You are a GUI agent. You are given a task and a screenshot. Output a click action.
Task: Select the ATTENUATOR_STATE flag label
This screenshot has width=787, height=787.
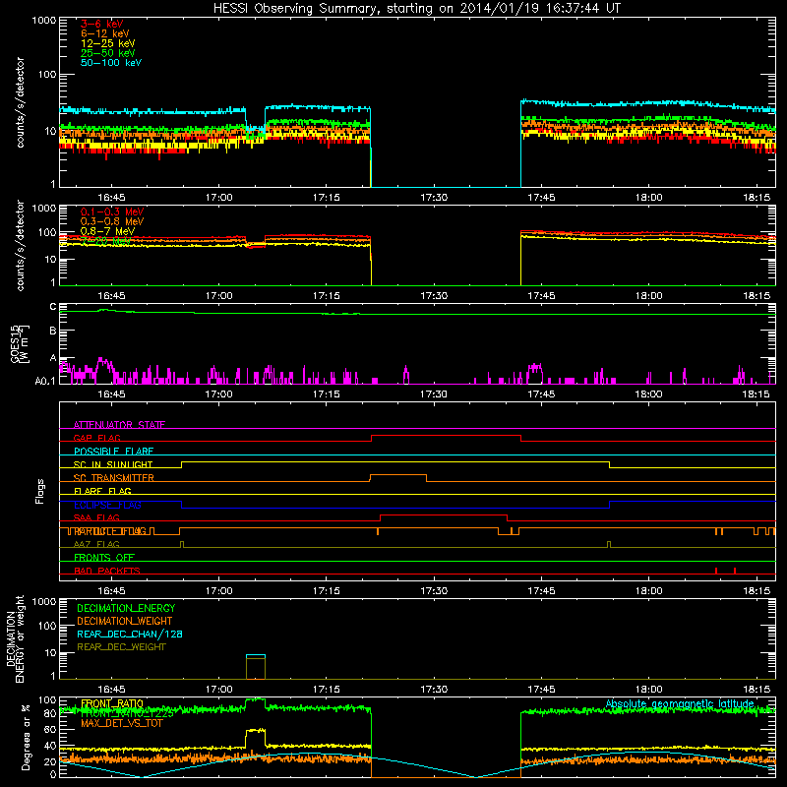pos(119,425)
